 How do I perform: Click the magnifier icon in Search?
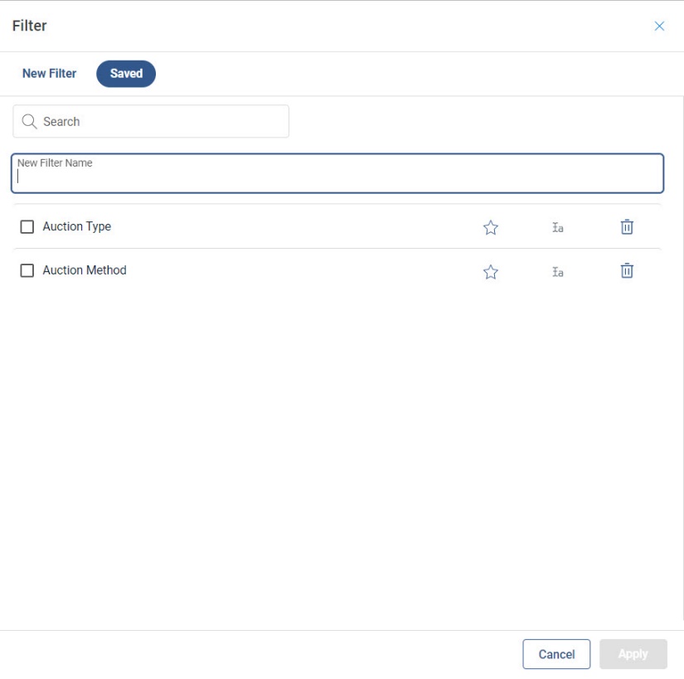tap(30, 122)
